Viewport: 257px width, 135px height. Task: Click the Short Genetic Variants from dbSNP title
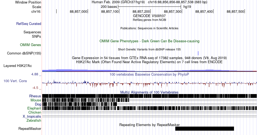tap(149, 49)
